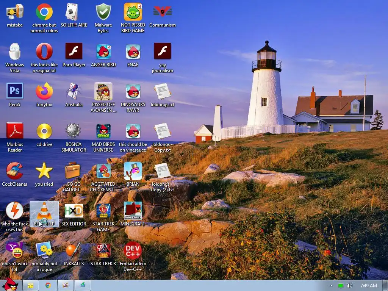Launch the 'furryfox' Firefox icon
Screen dimensions: 388x291
click(x=44, y=91)
